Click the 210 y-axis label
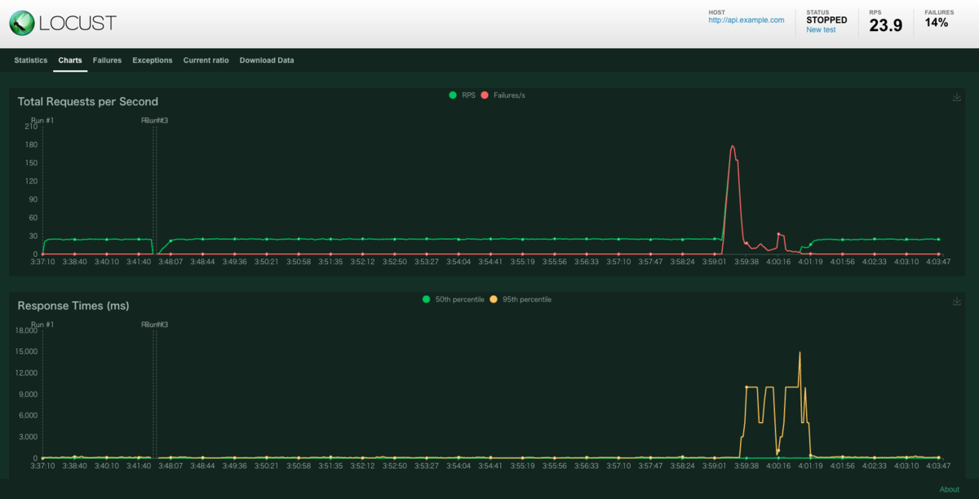Screen dimensions: 979x499 click(x=32, y=126)
